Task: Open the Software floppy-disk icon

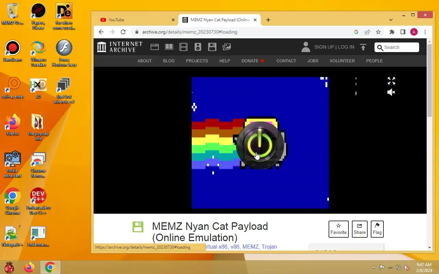Action: click(x=212, y=47)
